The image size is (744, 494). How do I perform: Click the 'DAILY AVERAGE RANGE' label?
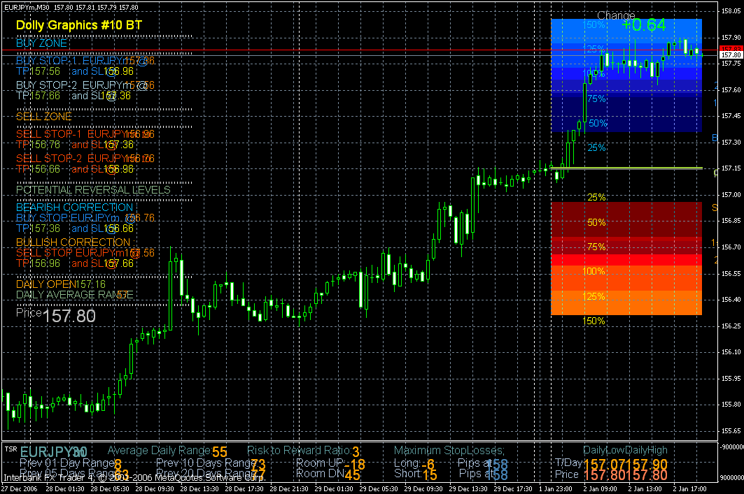tap(74, 295)
